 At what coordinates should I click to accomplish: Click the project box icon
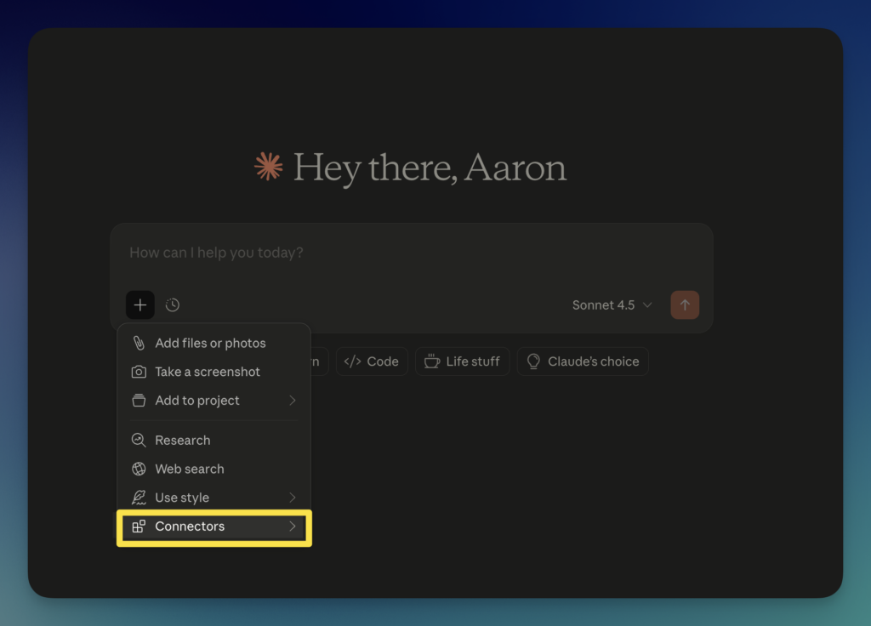139,401
